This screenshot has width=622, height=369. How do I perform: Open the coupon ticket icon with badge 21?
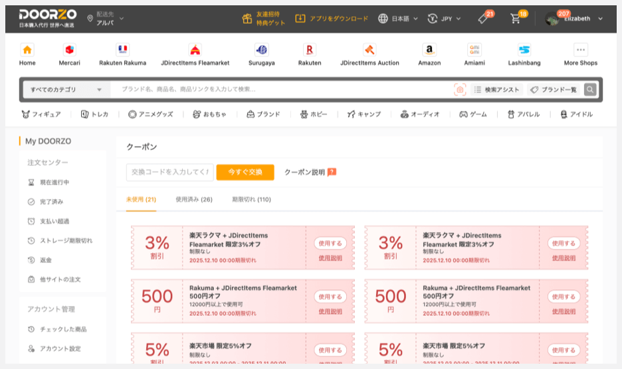(x=483, y=18)
